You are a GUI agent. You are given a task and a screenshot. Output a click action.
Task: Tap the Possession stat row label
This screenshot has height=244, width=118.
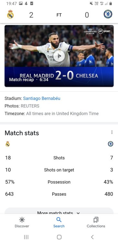59,182
